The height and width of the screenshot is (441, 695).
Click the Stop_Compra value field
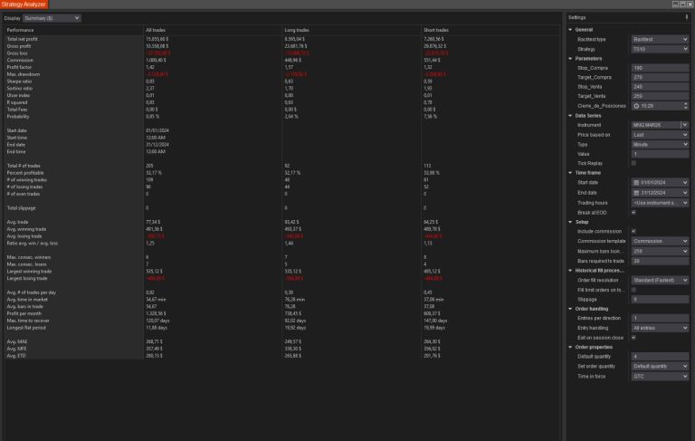660,68
